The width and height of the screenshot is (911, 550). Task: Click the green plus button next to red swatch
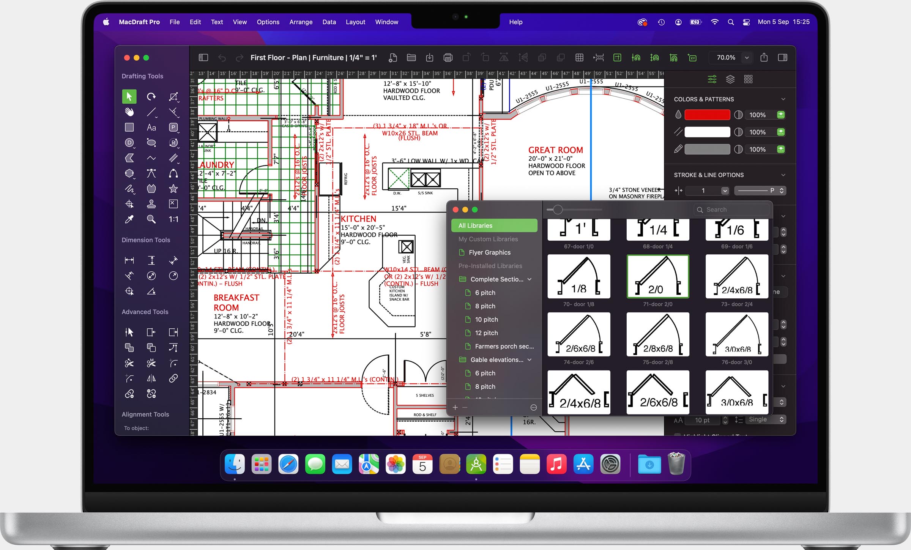click(x=781, y=115)
